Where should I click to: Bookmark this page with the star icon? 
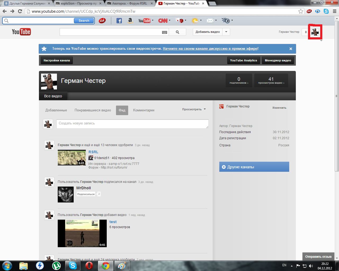click(301, 11)
